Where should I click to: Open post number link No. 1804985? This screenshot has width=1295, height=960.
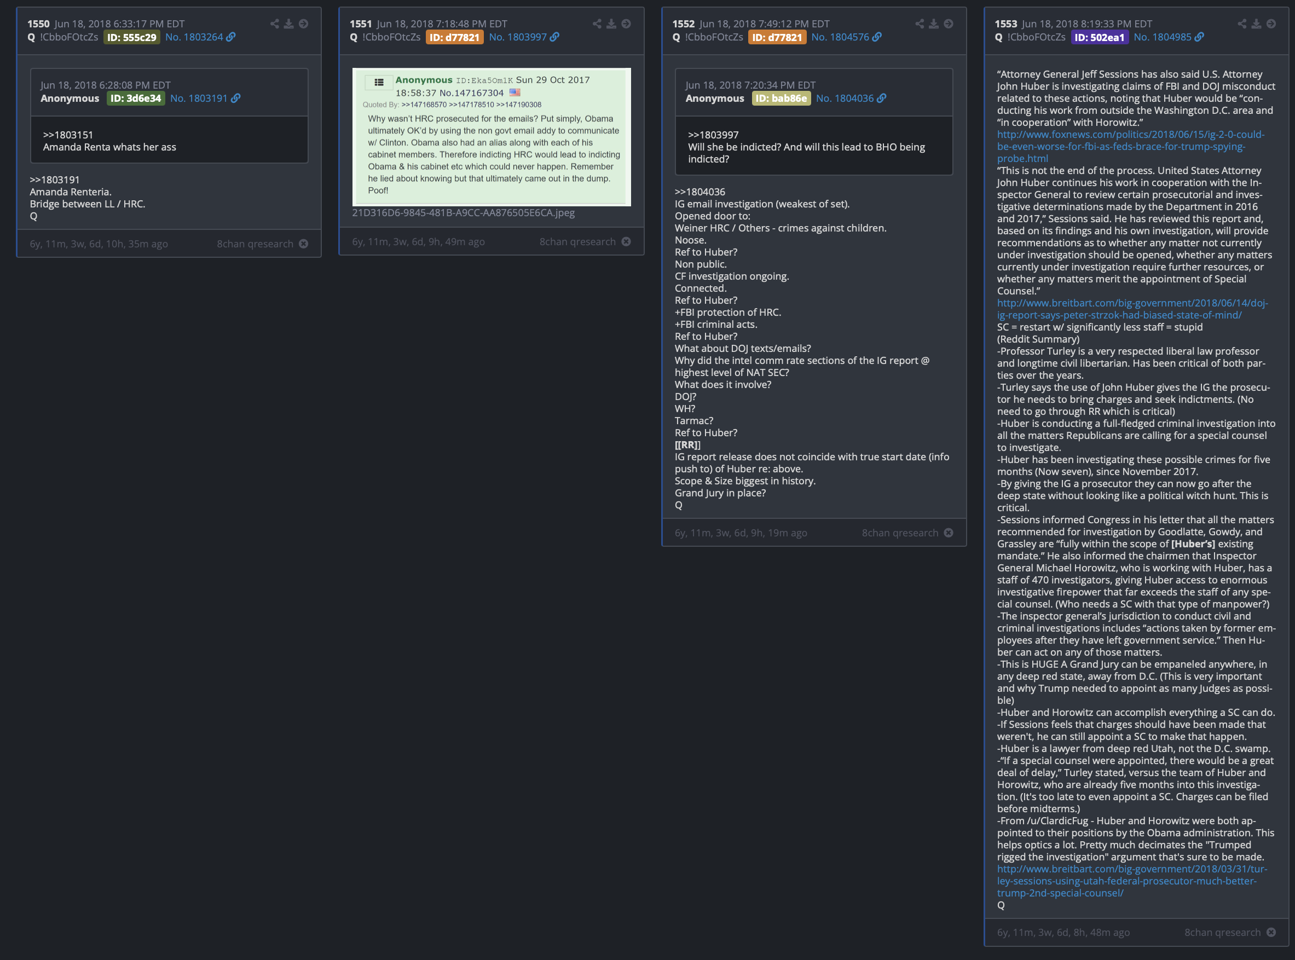pos(1163,37)
